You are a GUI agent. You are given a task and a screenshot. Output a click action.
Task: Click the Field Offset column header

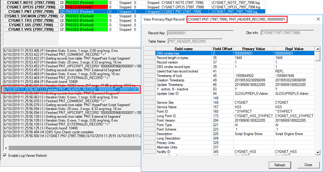[x=223, y=49]
